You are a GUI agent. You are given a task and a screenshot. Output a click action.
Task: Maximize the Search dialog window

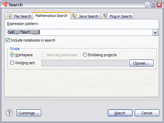point(153,5)
